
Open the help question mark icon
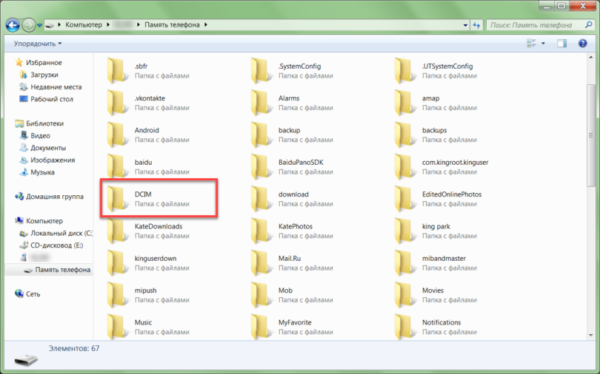coord(582,44)
